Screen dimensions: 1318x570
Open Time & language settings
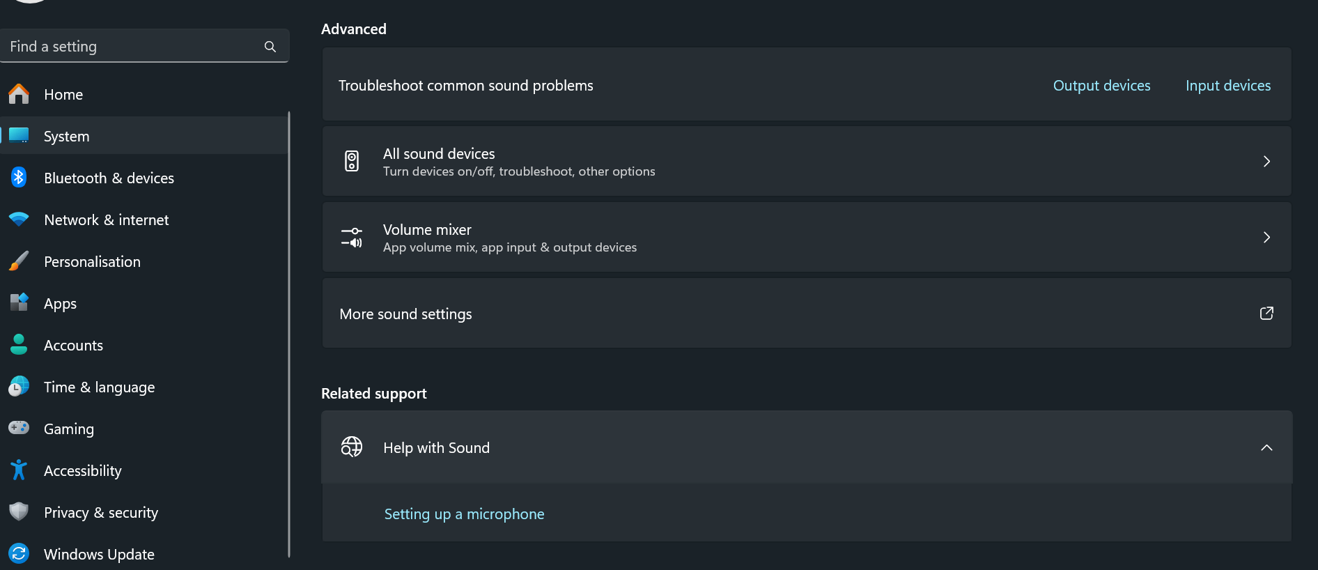point(99,387)
